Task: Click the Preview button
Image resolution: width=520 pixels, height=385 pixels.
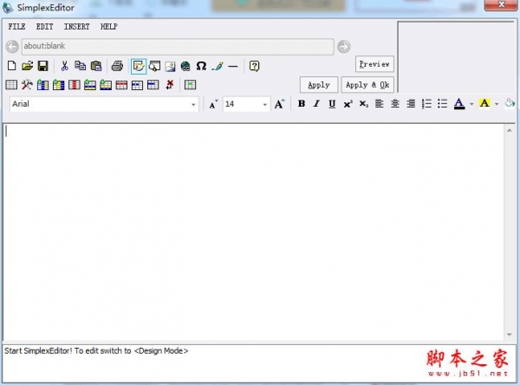Action: click(374, 64)
